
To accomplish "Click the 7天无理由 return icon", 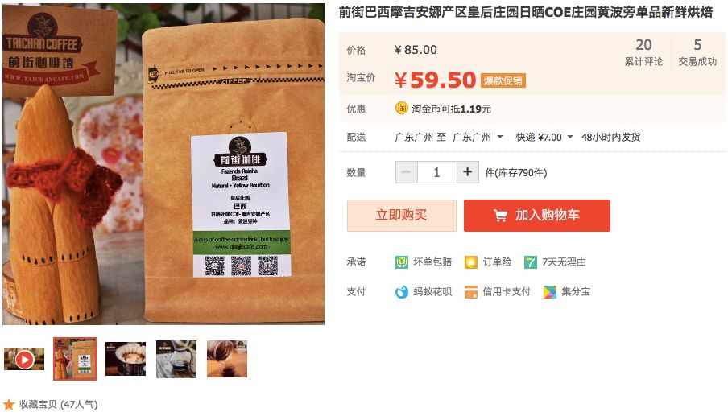I will point(530,262).
